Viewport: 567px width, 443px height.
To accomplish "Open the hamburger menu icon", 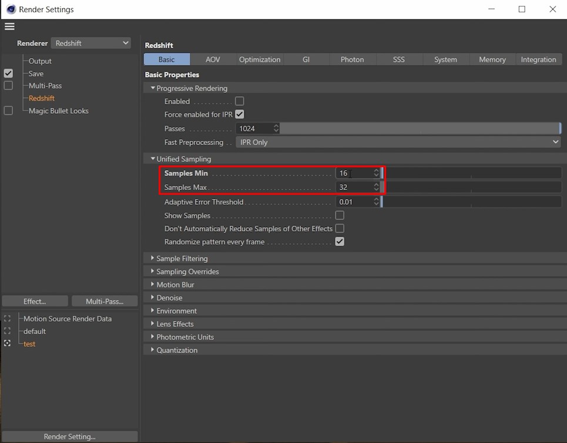I will coord(9,26).
